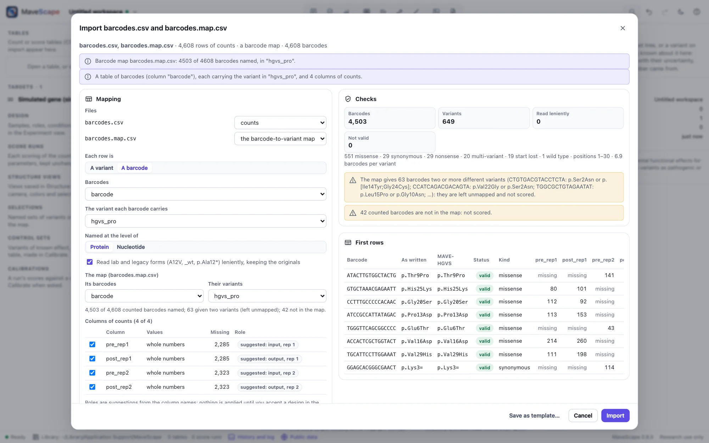Open the barcode-to-variant map dropdown
Image resolution: width=709 pixels, height=443 pixels.
280,139
